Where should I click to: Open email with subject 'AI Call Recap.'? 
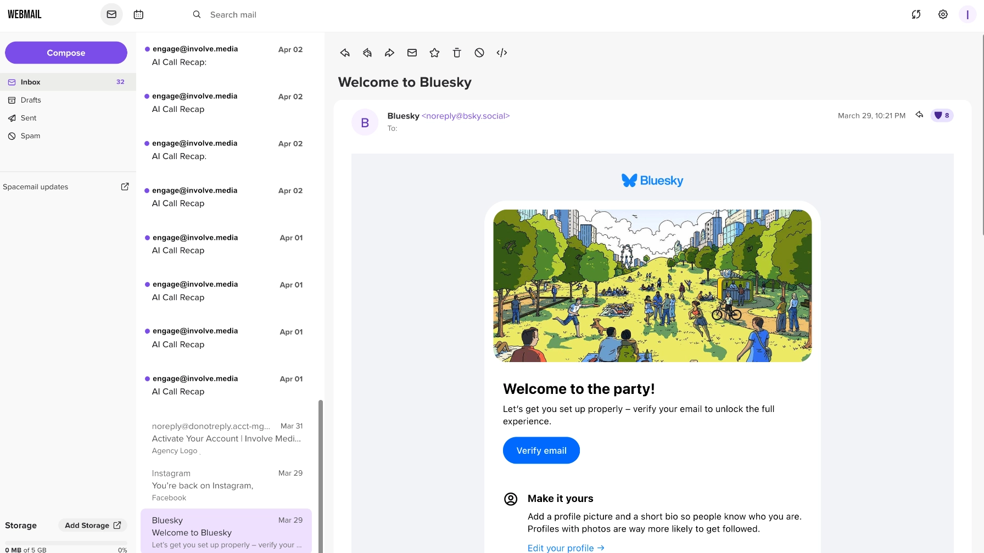coord(227,150)
